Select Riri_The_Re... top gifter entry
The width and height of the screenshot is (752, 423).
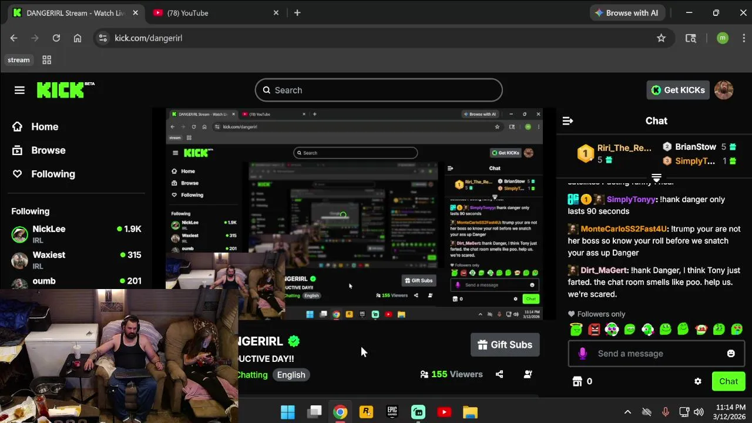tap(615, 153)
